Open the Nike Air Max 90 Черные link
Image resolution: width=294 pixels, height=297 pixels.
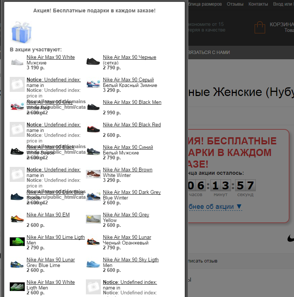[129, 60]
